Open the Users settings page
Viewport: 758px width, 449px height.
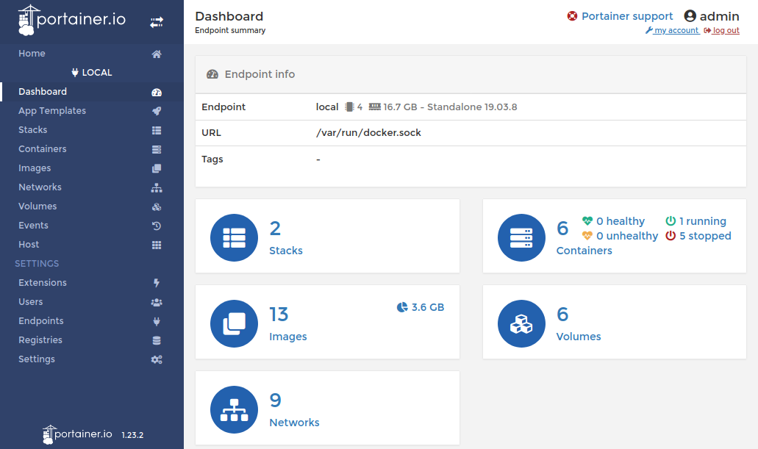click(x=30, y=302)
